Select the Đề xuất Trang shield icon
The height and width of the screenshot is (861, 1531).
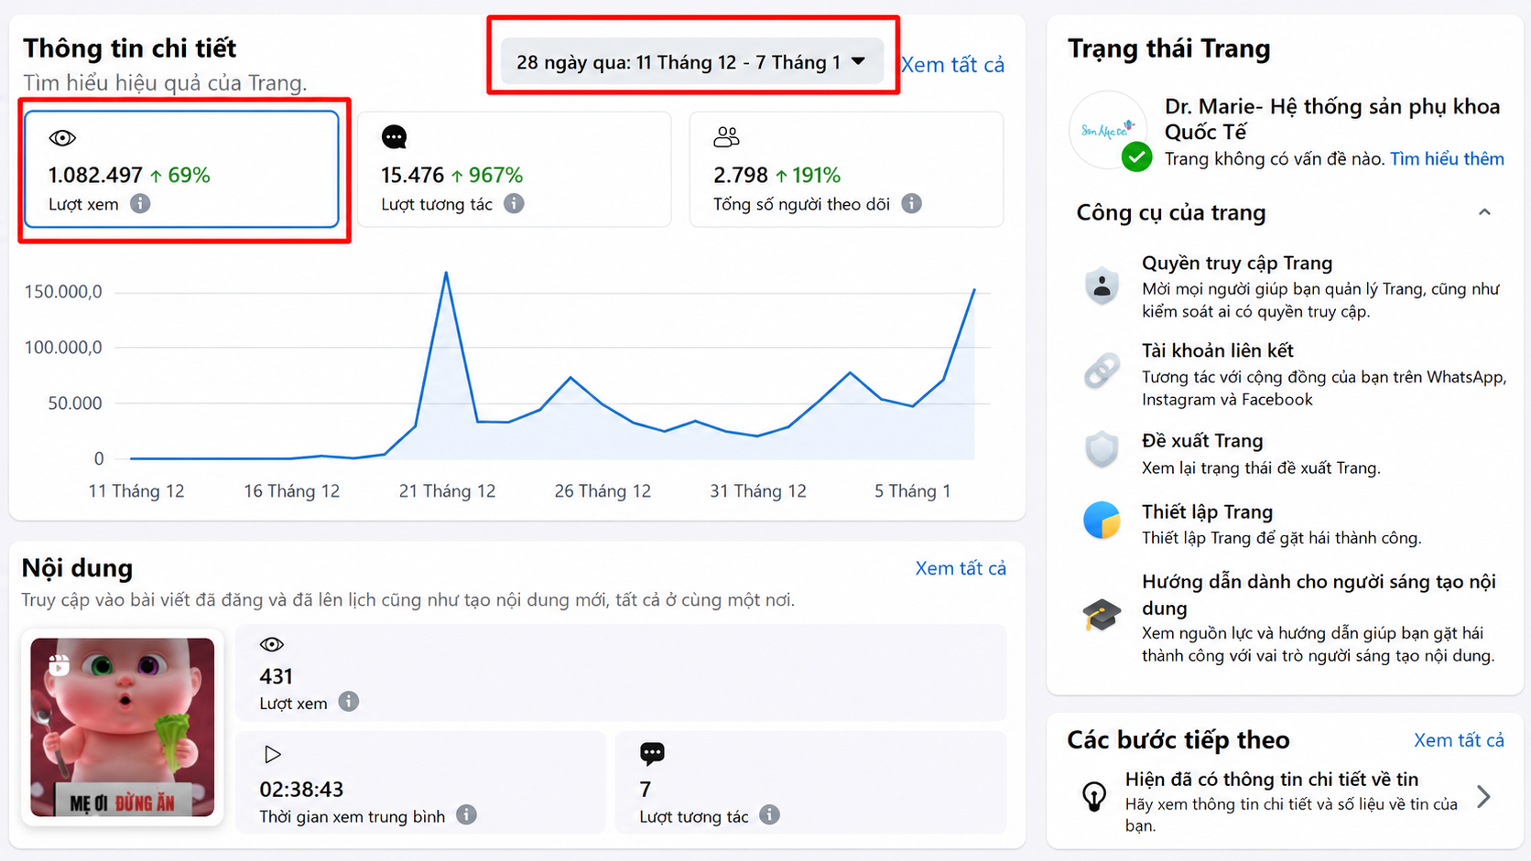click(1102, 450)
